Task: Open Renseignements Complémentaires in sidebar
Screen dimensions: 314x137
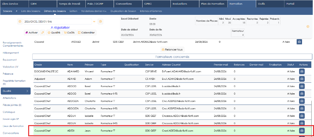Action: tap(12, 44)
